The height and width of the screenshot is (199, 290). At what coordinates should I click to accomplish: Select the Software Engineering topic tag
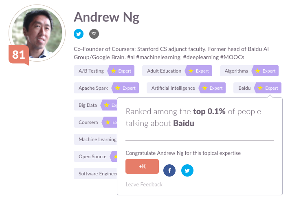[x=98, y=174]
